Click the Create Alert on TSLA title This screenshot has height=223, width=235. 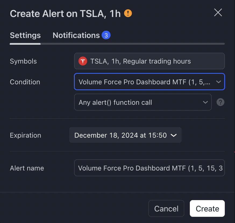tap(65, 14)
